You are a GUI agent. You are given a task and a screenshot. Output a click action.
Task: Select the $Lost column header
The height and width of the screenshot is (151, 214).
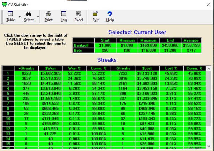pyautogui.click(x=147, y=68)
